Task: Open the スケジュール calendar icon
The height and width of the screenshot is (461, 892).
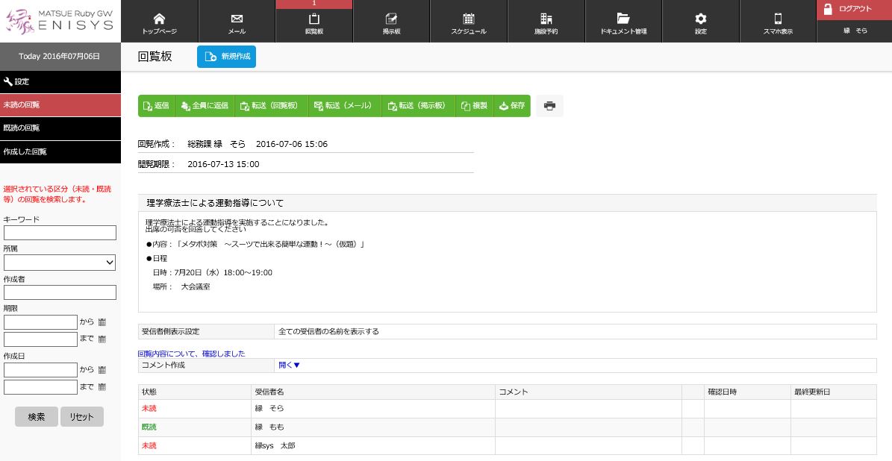Action: (x=469, y=19)
